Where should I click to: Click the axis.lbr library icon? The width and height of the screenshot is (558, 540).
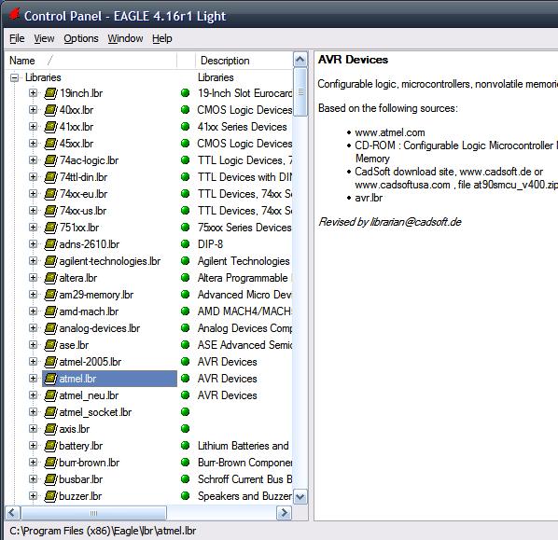(x=50, y=429)
